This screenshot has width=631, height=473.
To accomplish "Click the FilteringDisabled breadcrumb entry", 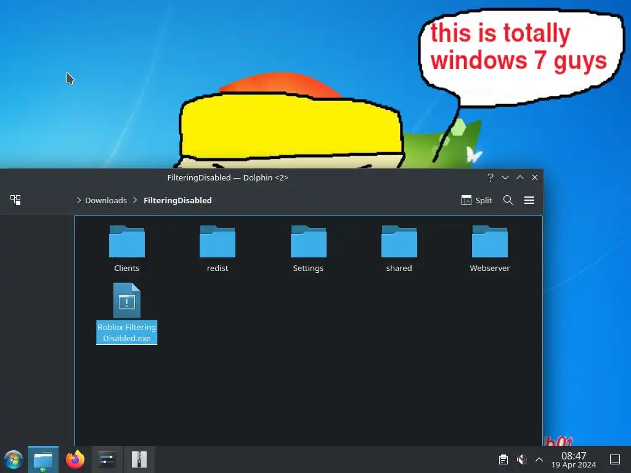I will point(177,200).
